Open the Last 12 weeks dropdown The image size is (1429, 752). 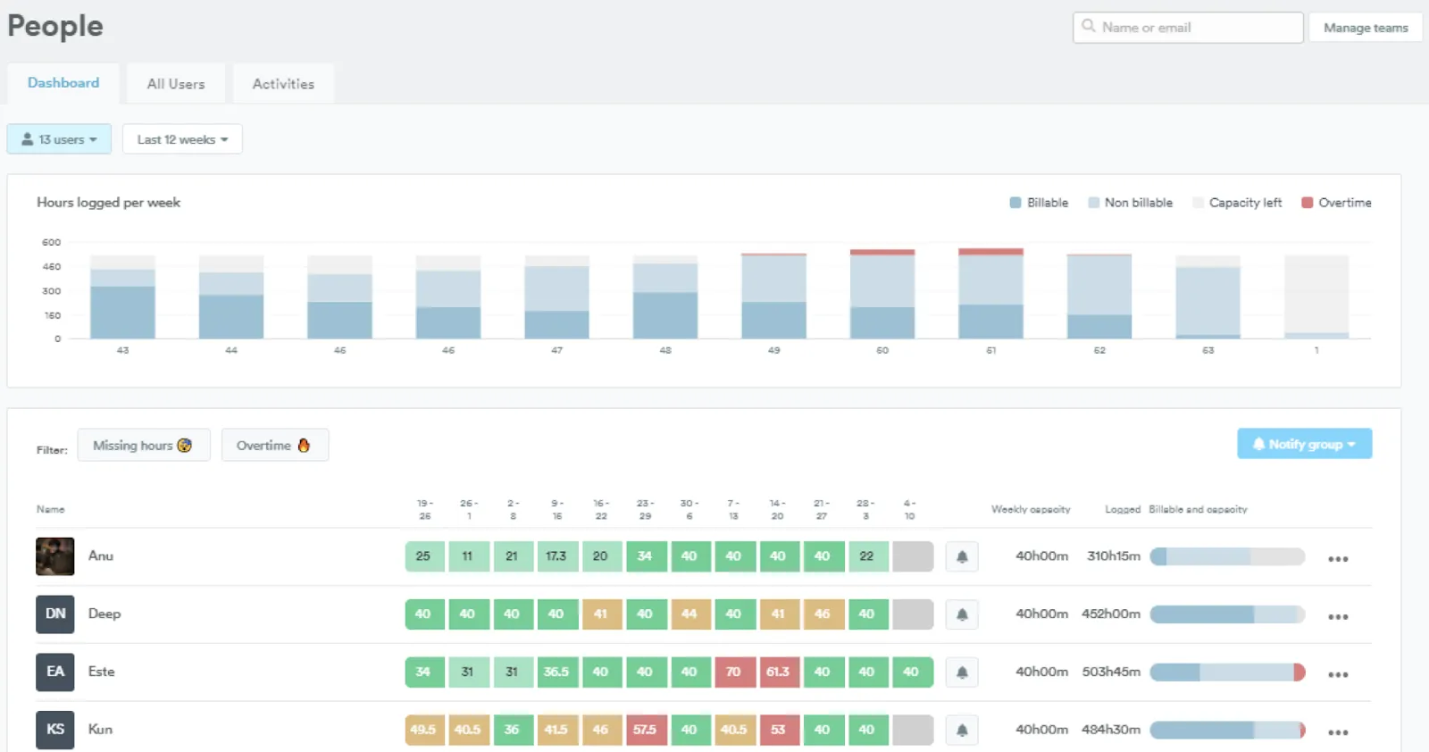[182, 139]
